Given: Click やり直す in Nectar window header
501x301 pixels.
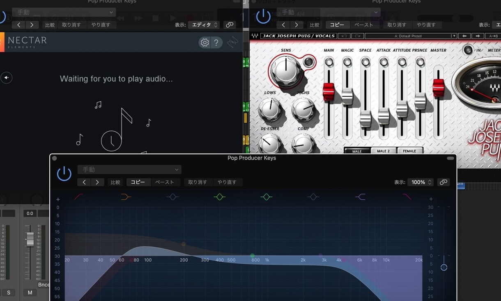Looking at the screenshot, I should (101, 25).
